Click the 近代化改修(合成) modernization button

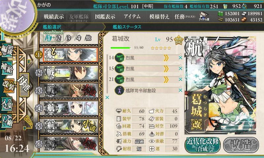coord(203,145)
